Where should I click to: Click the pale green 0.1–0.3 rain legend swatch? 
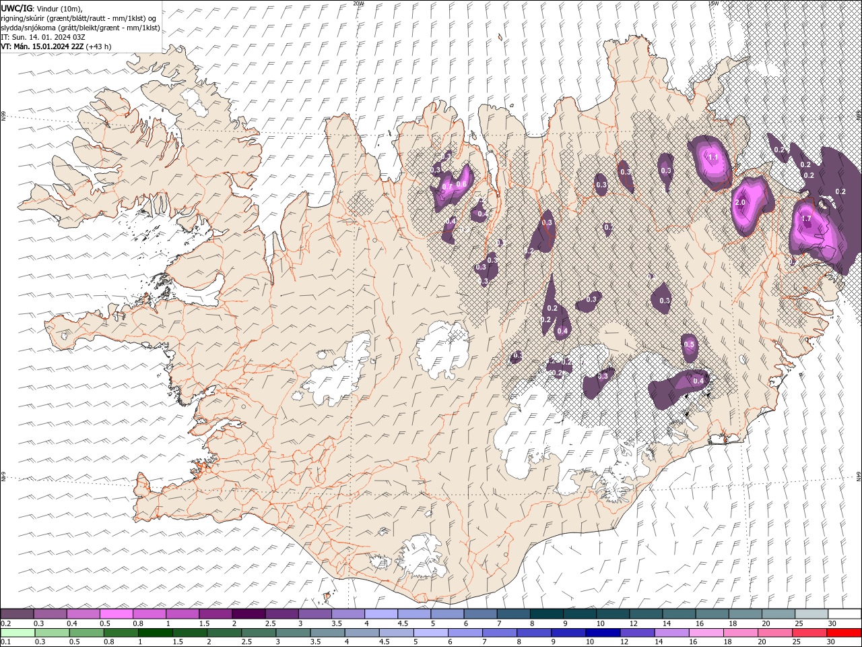pyautogui.click(x=18, y=633)
